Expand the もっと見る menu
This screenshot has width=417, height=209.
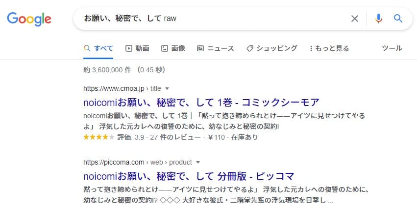click(329, 48)
